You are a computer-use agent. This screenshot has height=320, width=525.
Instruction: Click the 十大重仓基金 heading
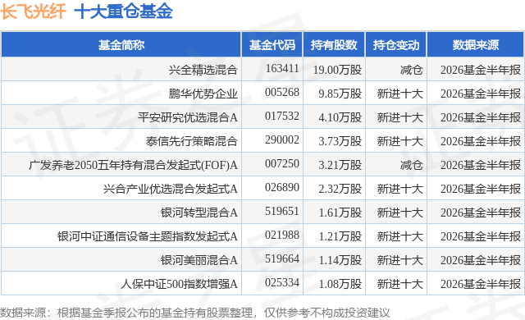pyautogui.click(x=123, y=11)
